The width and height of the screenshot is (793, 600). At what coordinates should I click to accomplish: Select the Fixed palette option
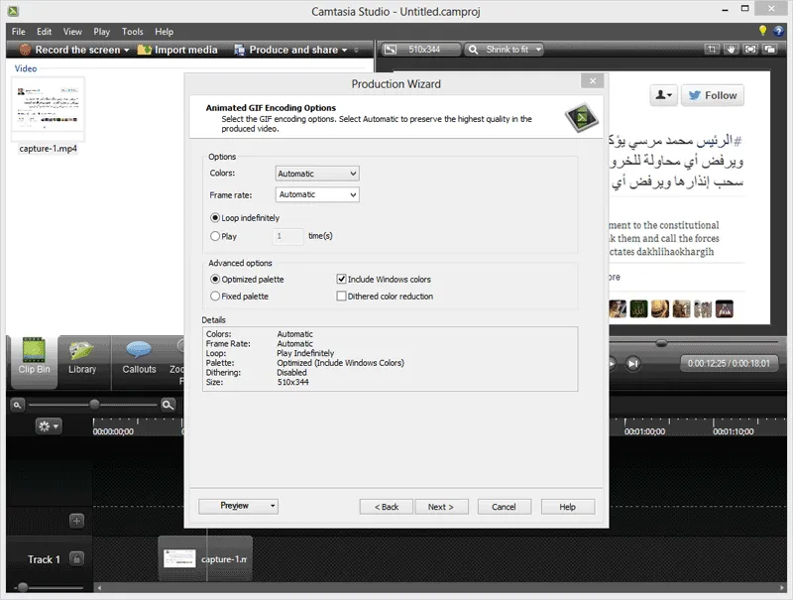[215, 296]
